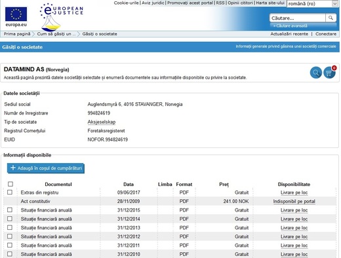Select the Act constitutiv document name
The width and height of the screenshot is (341, 258).
pos(35,201)
